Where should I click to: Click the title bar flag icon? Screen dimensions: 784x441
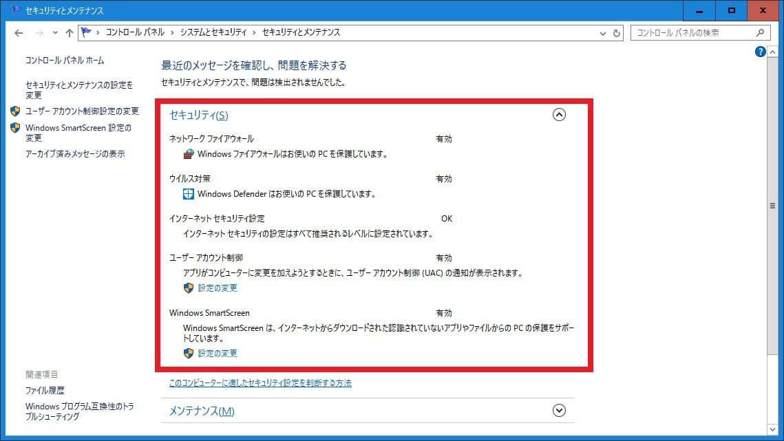tap(16, 10)
